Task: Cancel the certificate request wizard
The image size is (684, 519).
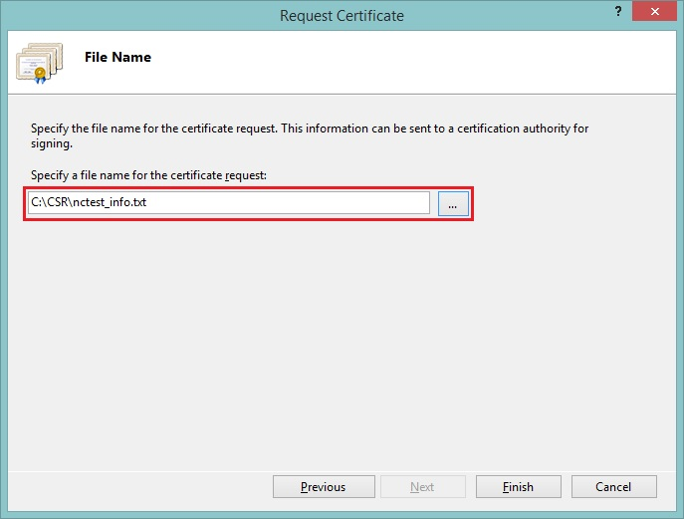Action: 612,487
